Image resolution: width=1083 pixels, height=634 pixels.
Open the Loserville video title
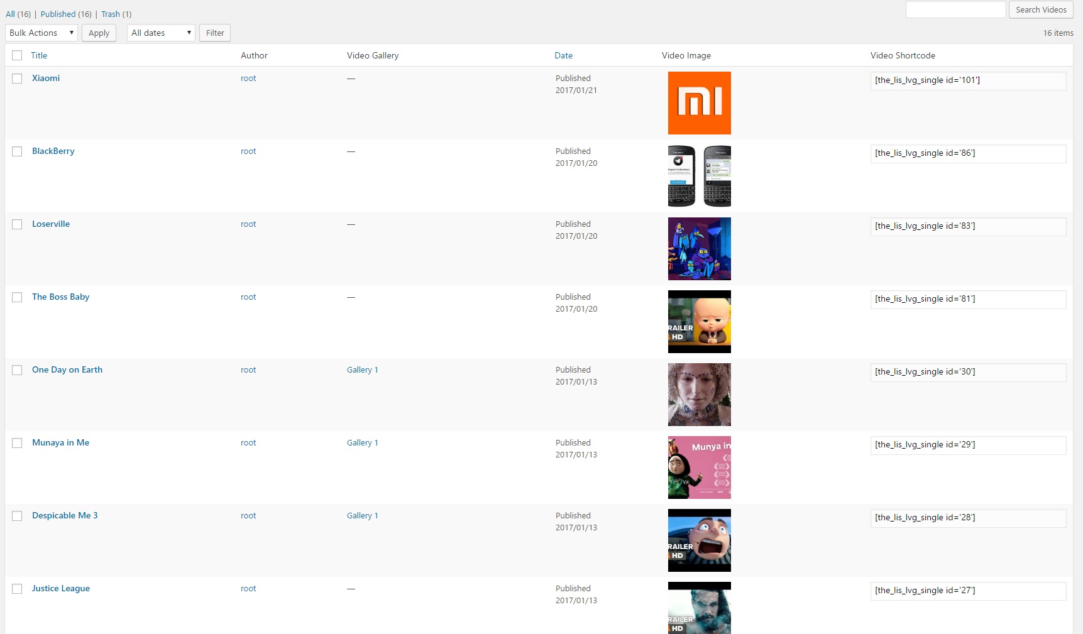(51, 224)
